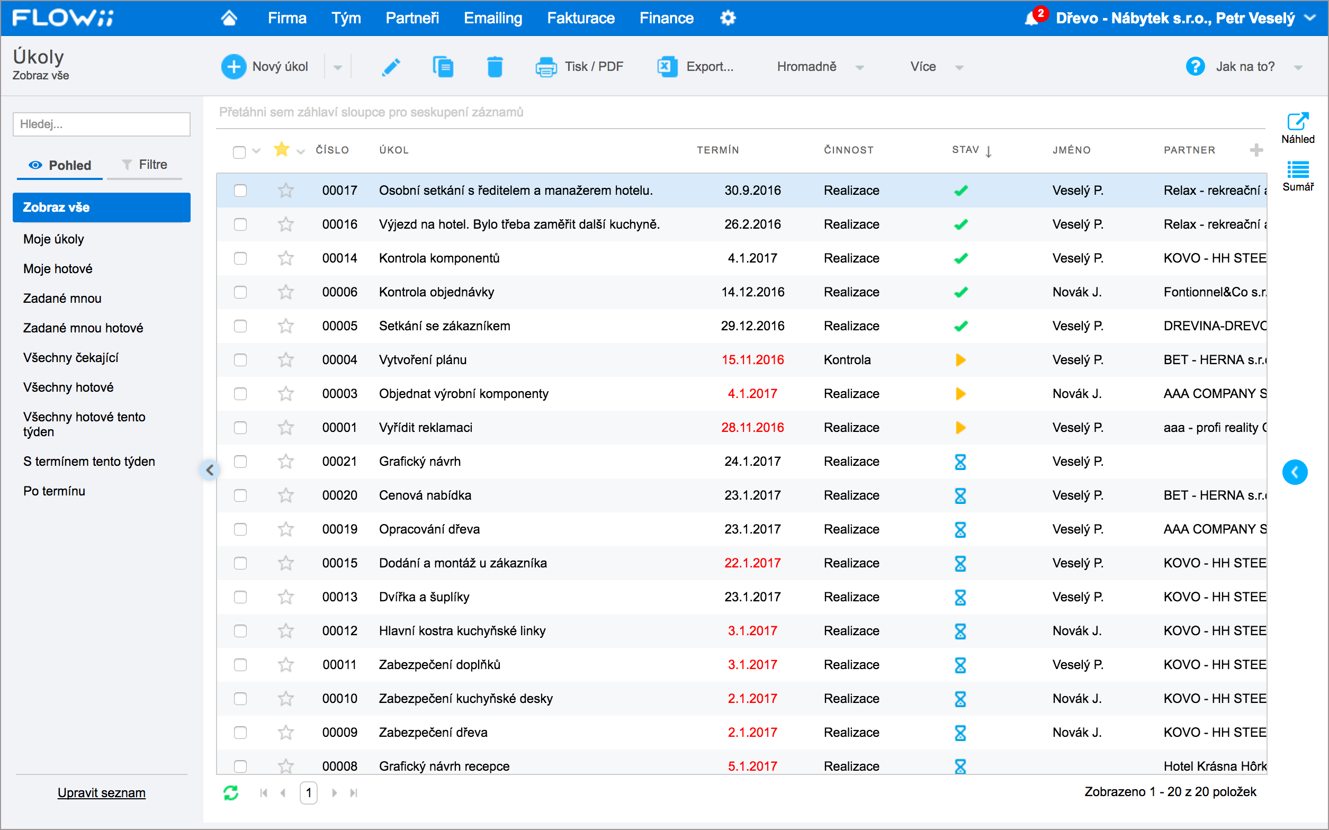The height and width of the screenshot is (830, 1329).
Task: Select the Zadané mnou hotové view
Action: coord(83,328)
